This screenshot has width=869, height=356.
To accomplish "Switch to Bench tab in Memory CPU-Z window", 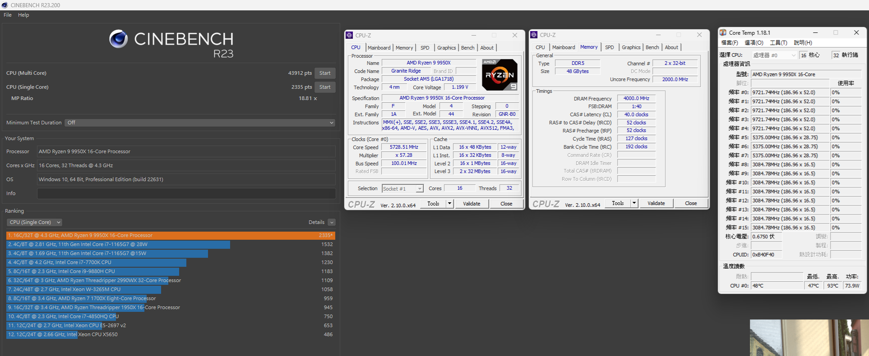I will coord(652,47).
